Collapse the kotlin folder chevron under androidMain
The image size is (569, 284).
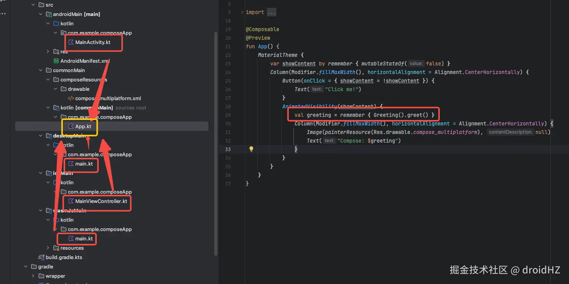click(48, 23)
